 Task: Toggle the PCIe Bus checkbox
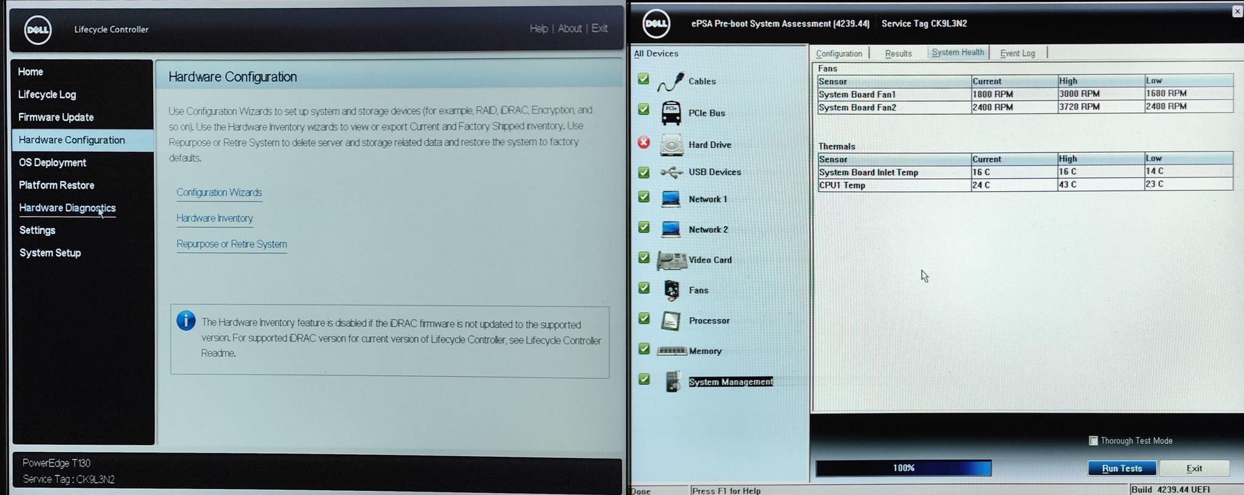tap(644, 110)
